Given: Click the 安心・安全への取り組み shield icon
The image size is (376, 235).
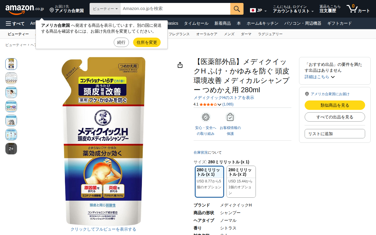Looking at the screenshot, I should click(206, 117).
